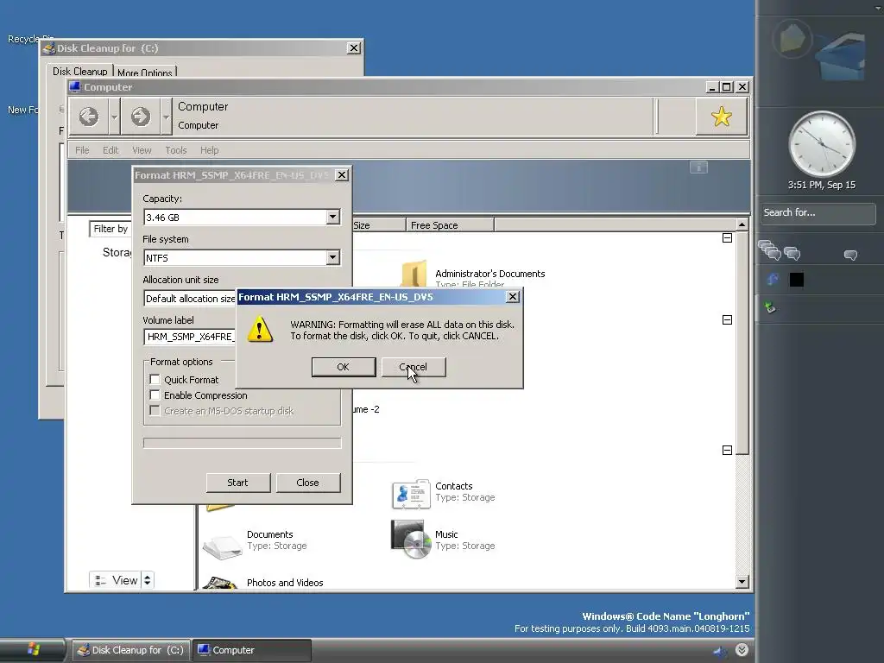Open the View menu
884x663 pixels.
coord(142,150)
